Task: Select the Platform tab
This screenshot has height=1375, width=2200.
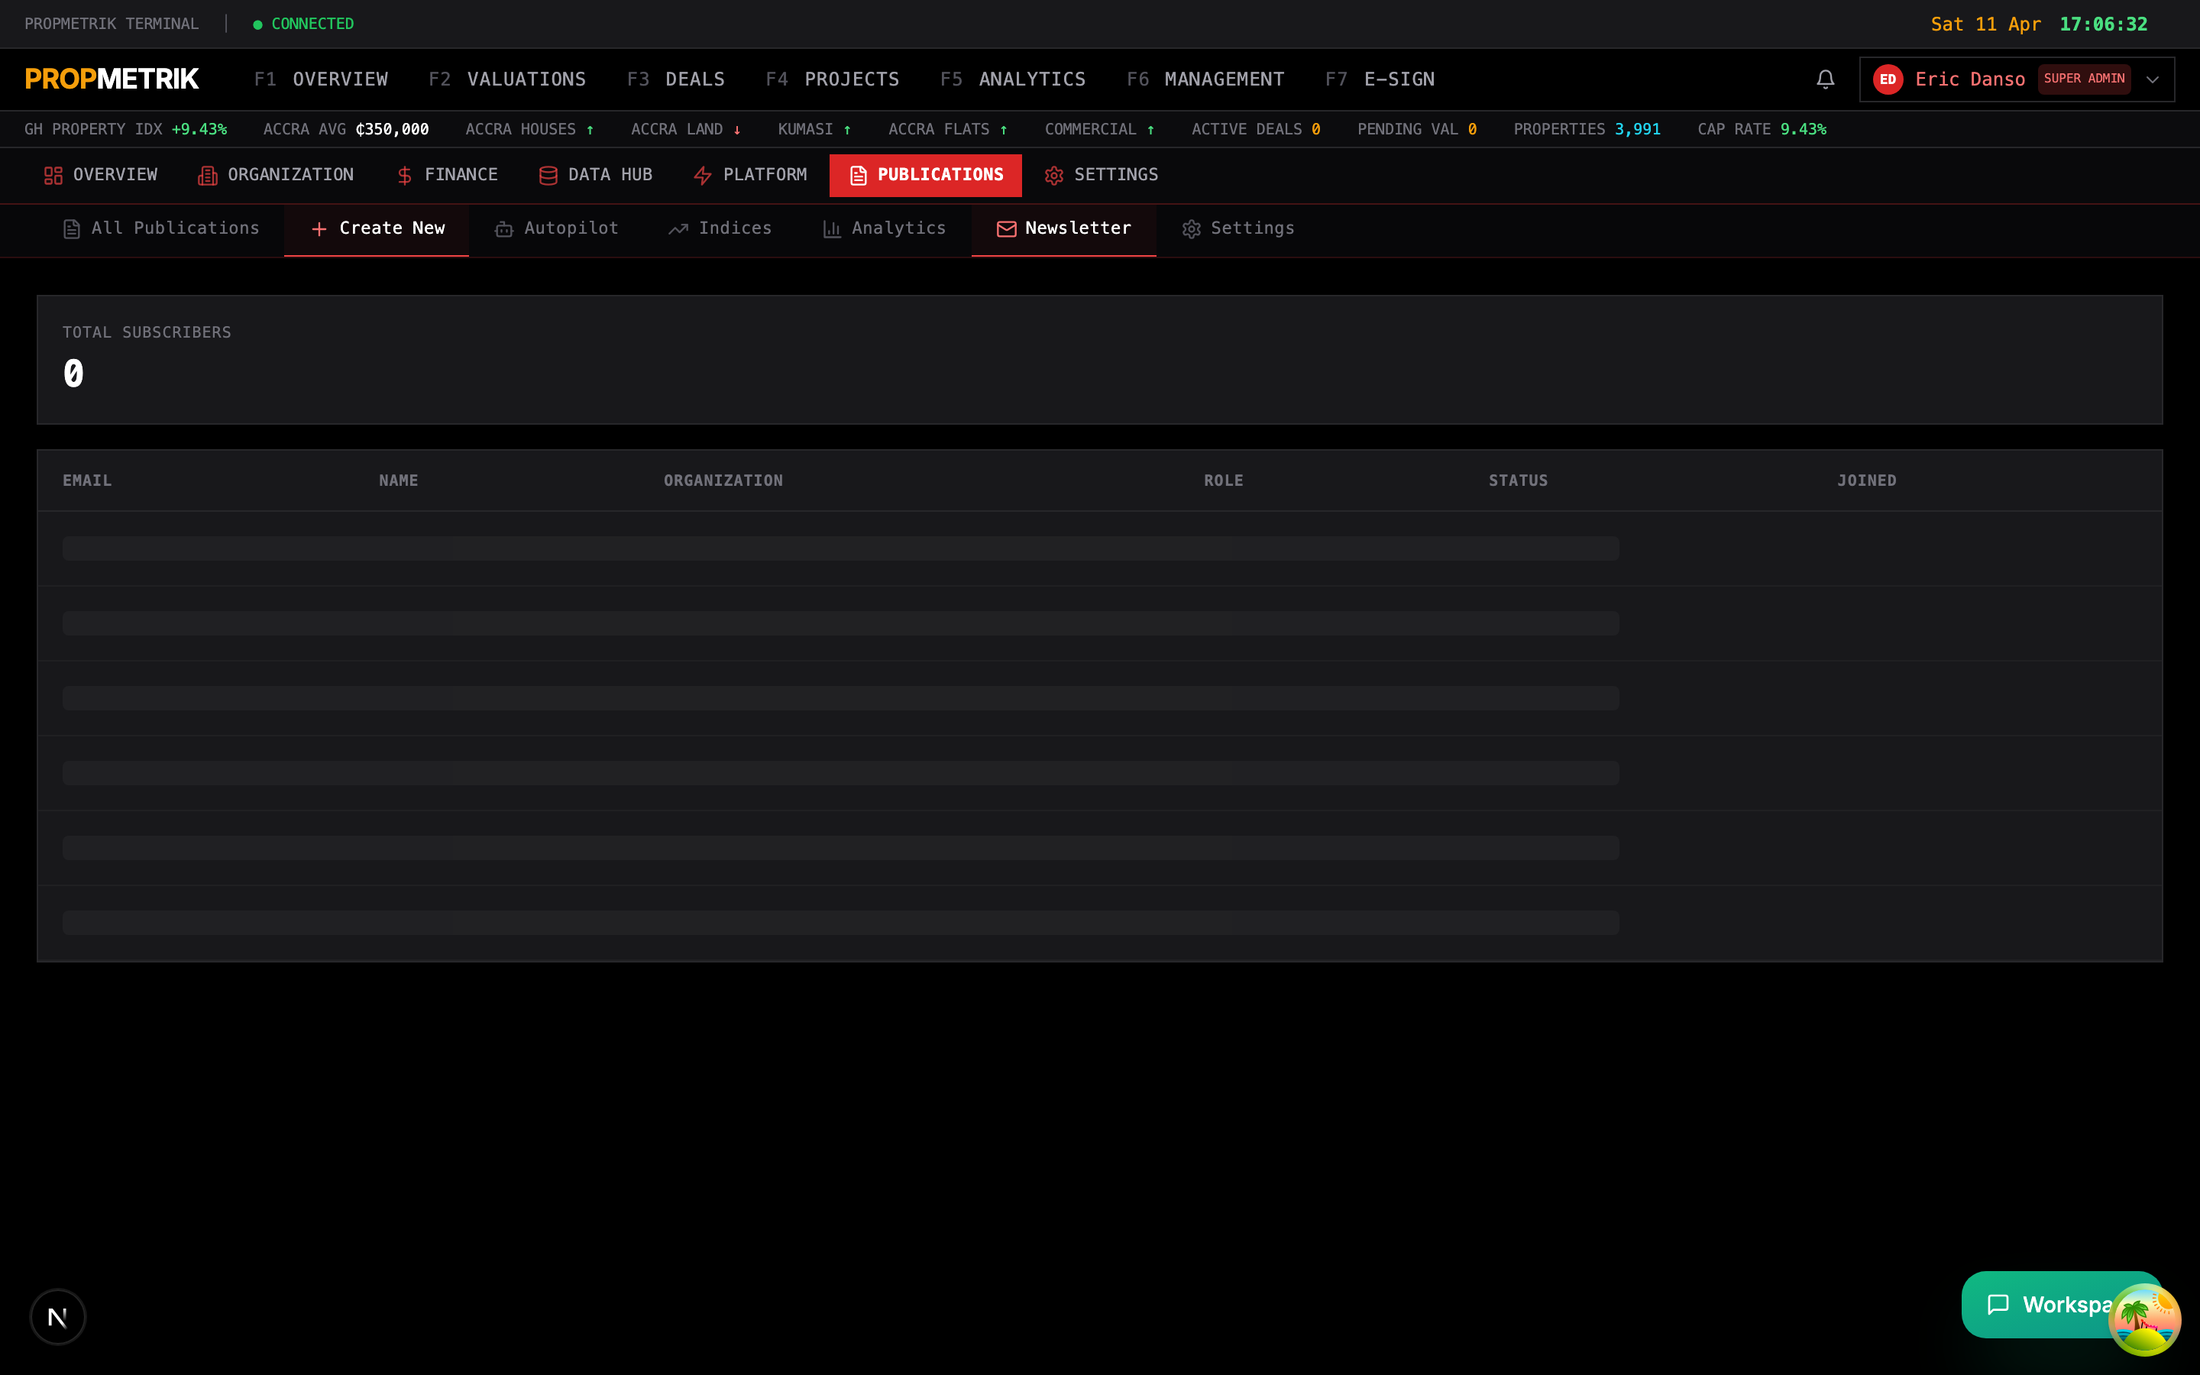Action: pyautogui.click(x=750, y=175)
